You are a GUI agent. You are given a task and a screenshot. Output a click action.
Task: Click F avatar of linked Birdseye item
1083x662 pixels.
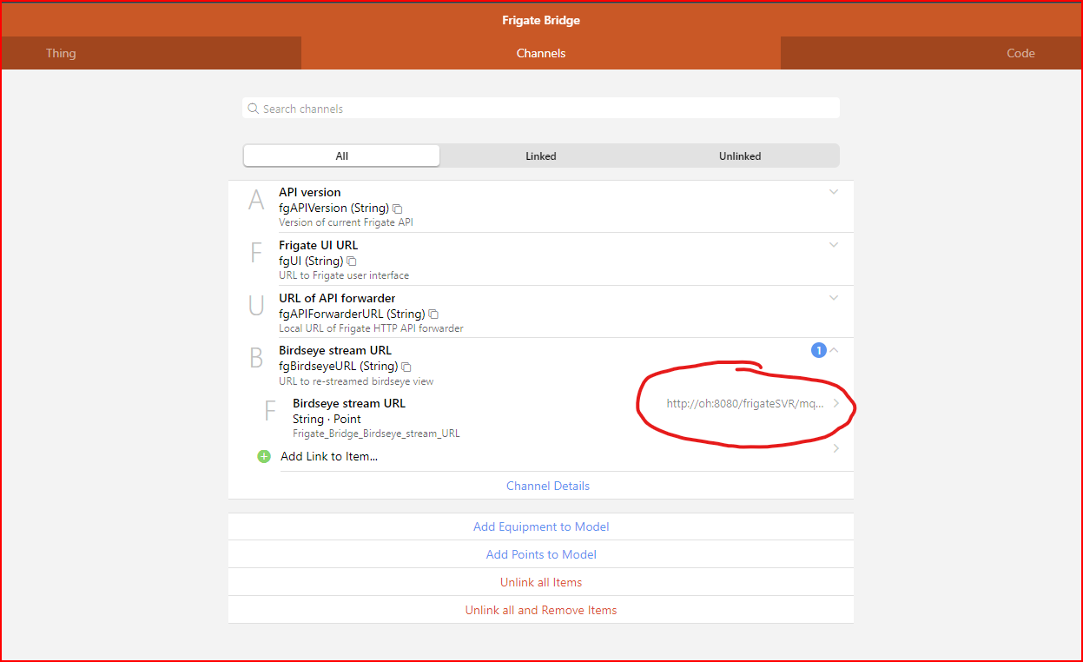270,411
